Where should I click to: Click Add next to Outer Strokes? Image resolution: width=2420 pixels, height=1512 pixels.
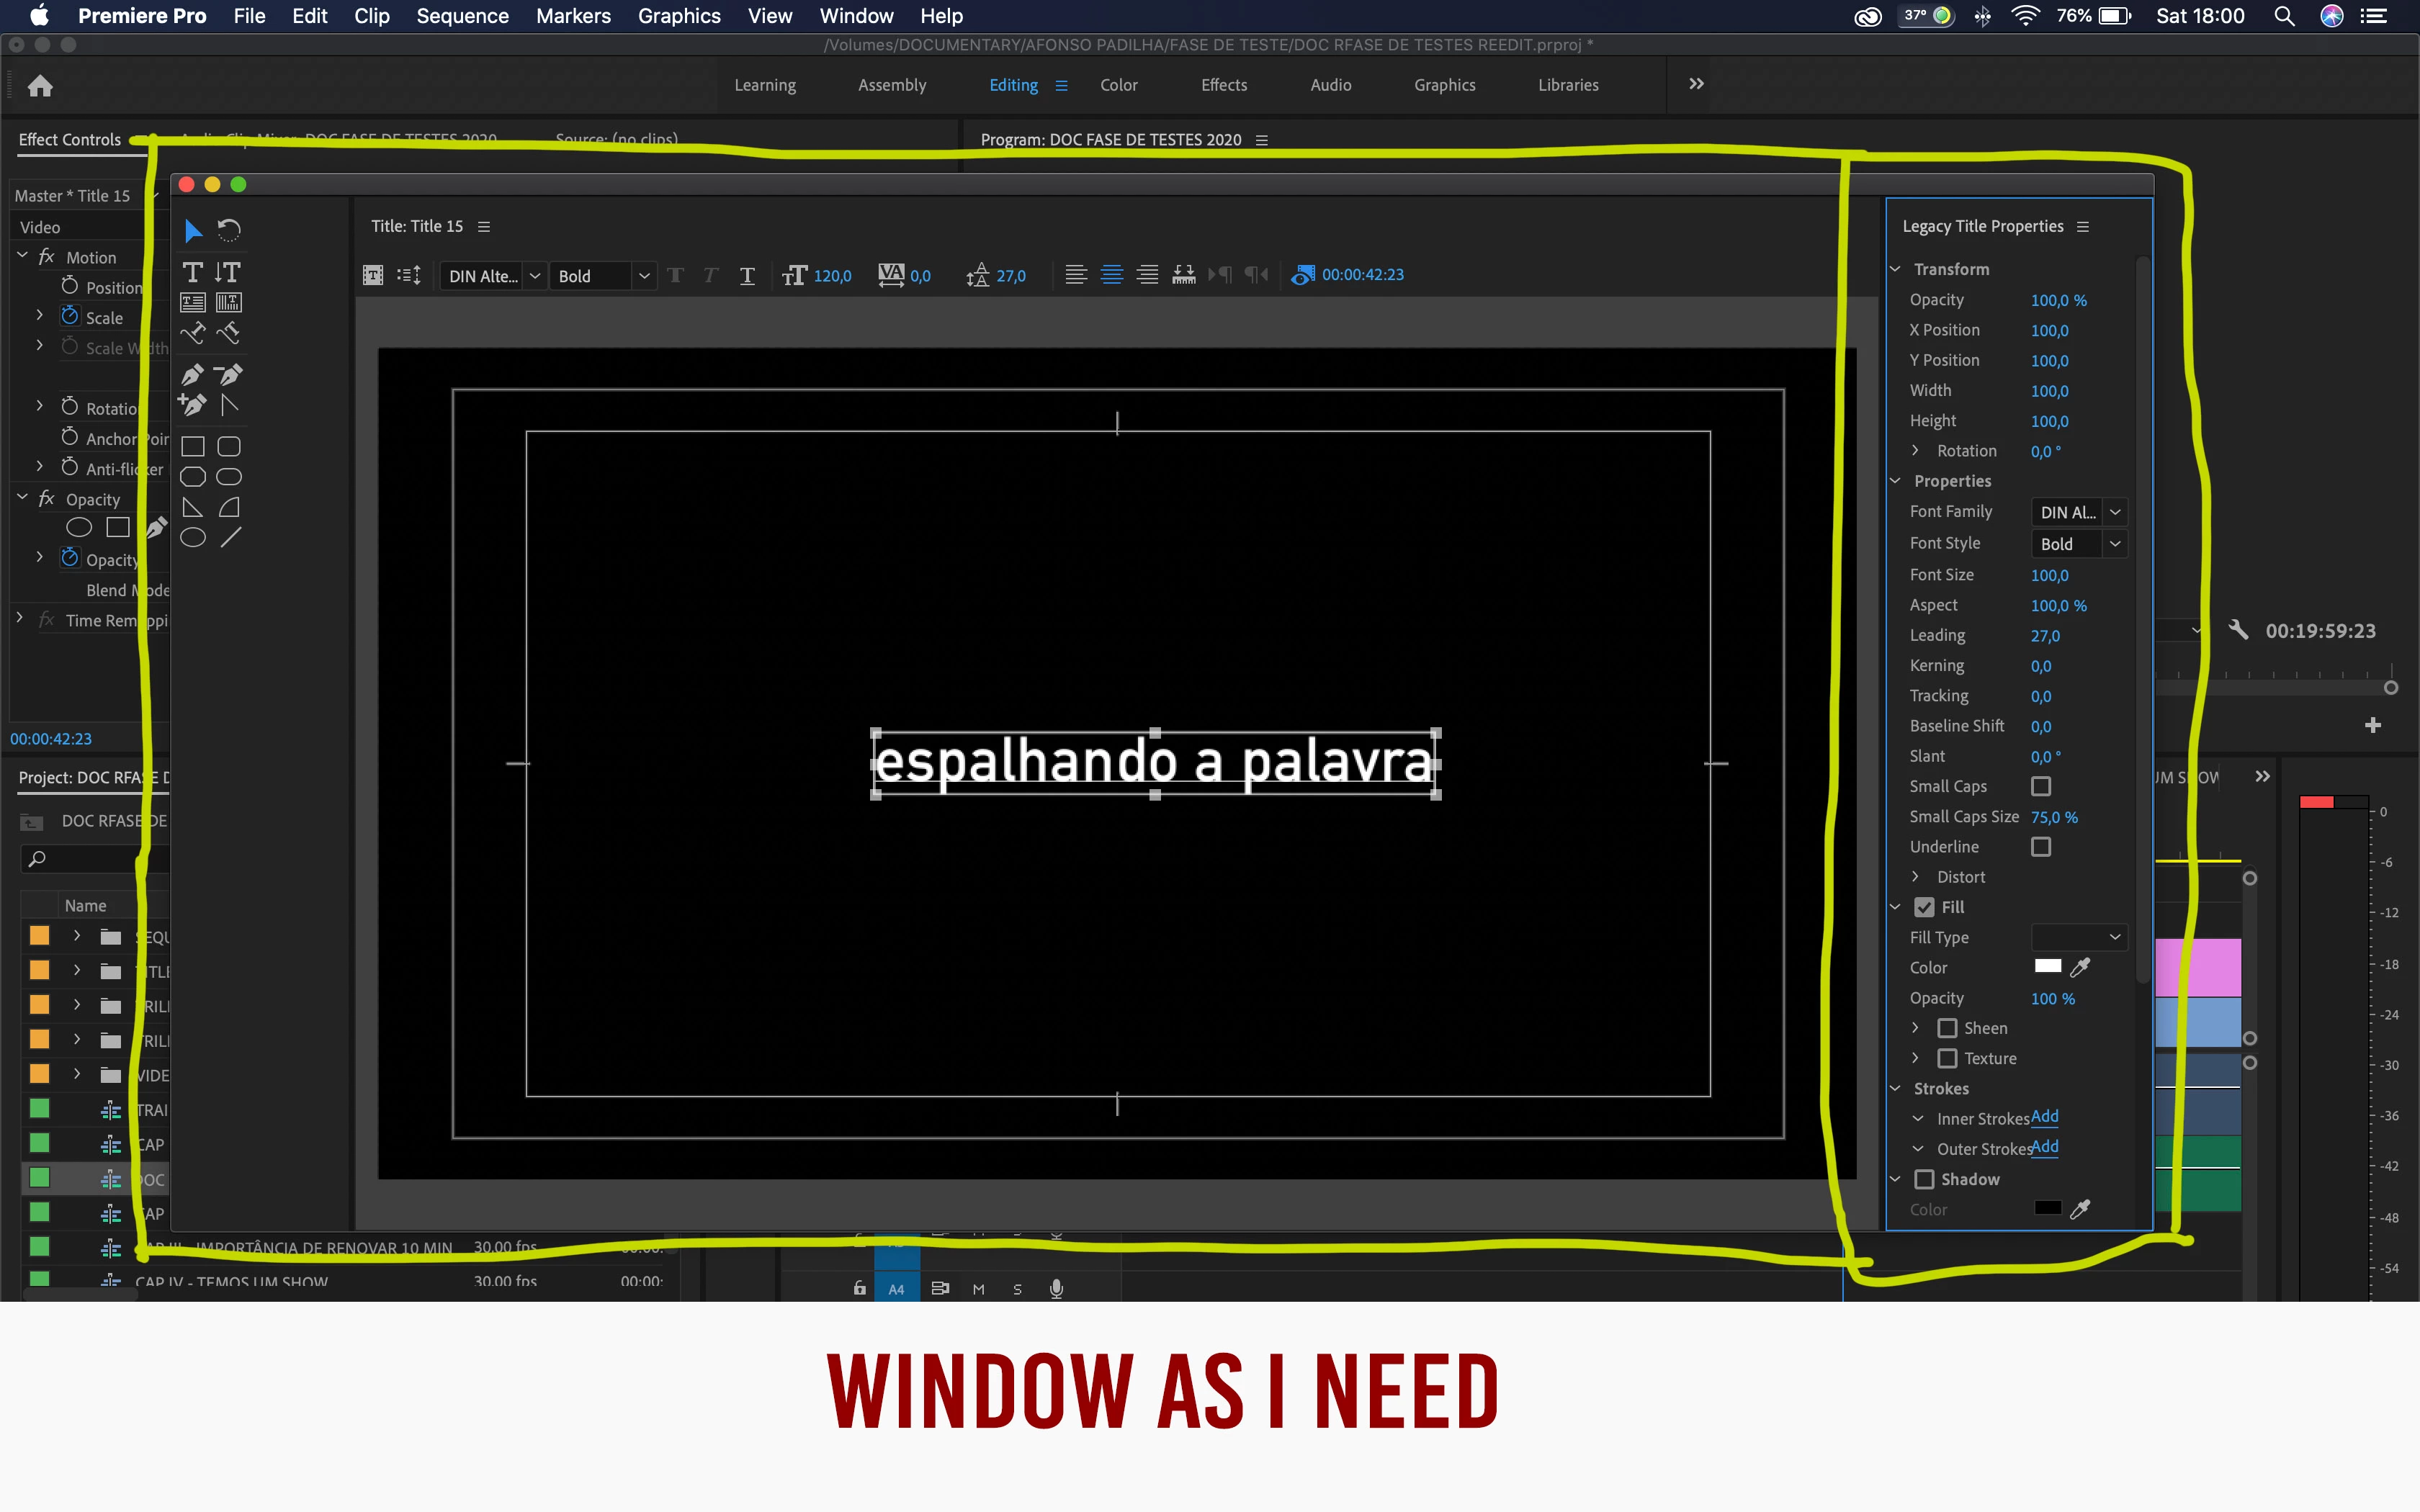pos(2044,1147)
